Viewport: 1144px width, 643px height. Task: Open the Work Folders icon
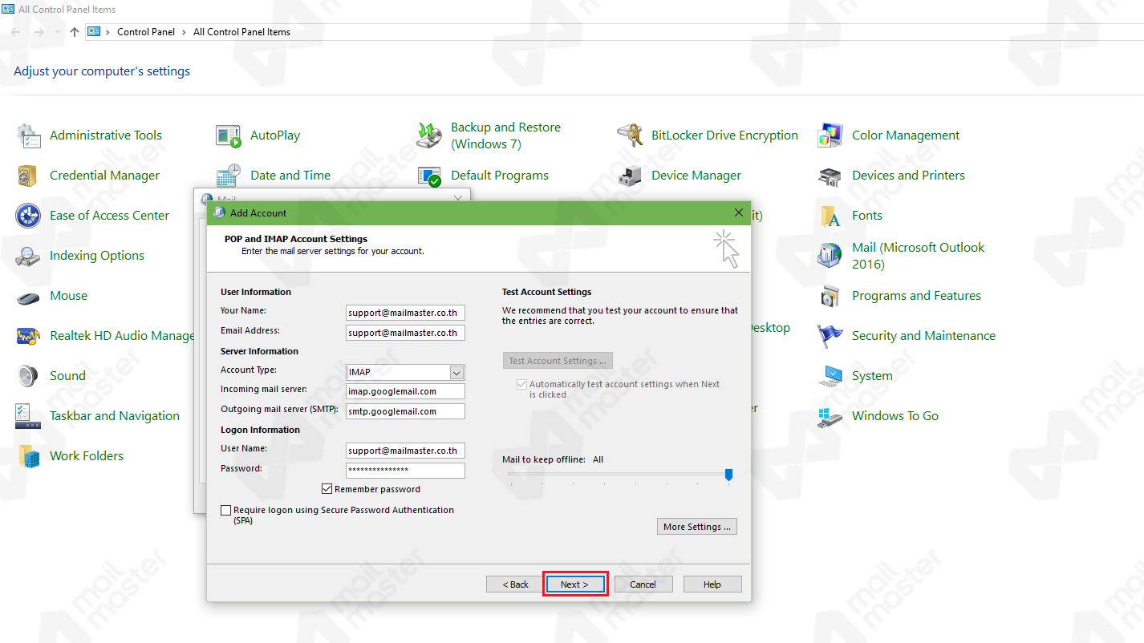click(28, 456)
